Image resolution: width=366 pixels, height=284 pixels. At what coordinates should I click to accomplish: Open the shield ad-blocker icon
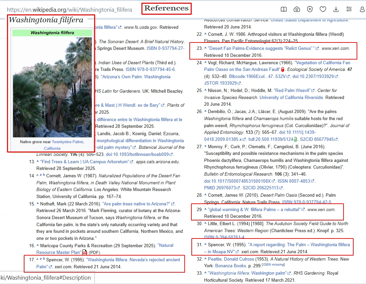[x=310, y=9]
